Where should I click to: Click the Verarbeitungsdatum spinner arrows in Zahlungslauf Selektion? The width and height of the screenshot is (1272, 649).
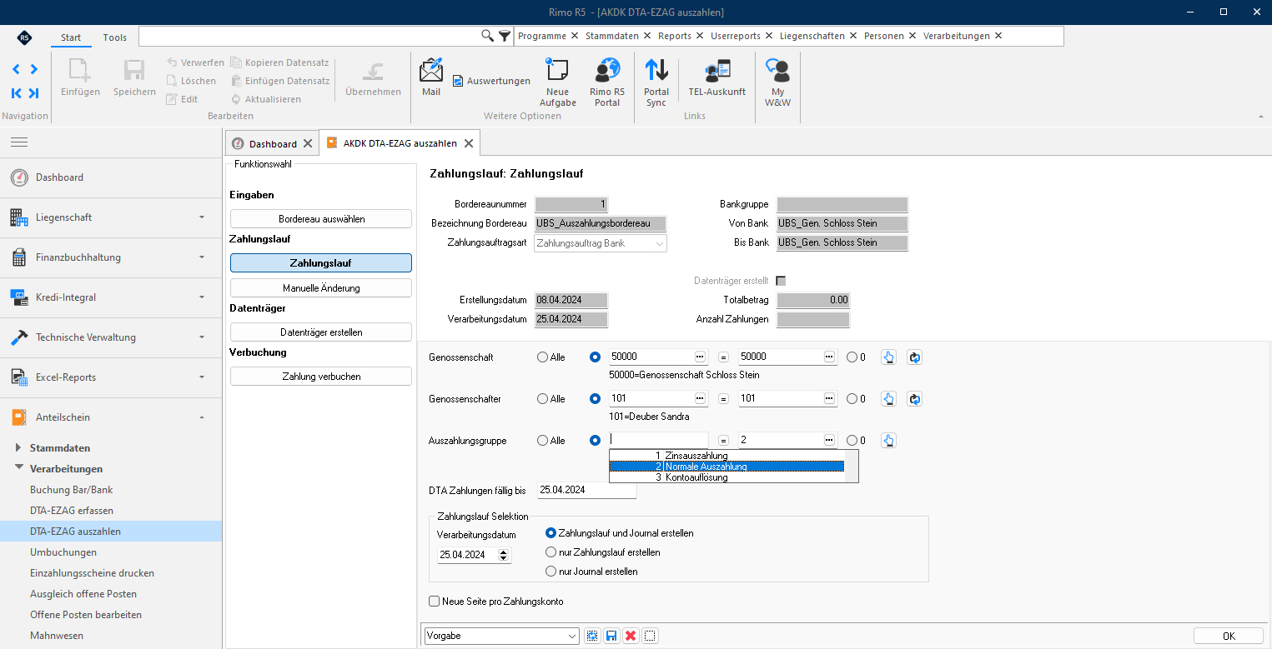pyautogui.click(x=503, y=555)
